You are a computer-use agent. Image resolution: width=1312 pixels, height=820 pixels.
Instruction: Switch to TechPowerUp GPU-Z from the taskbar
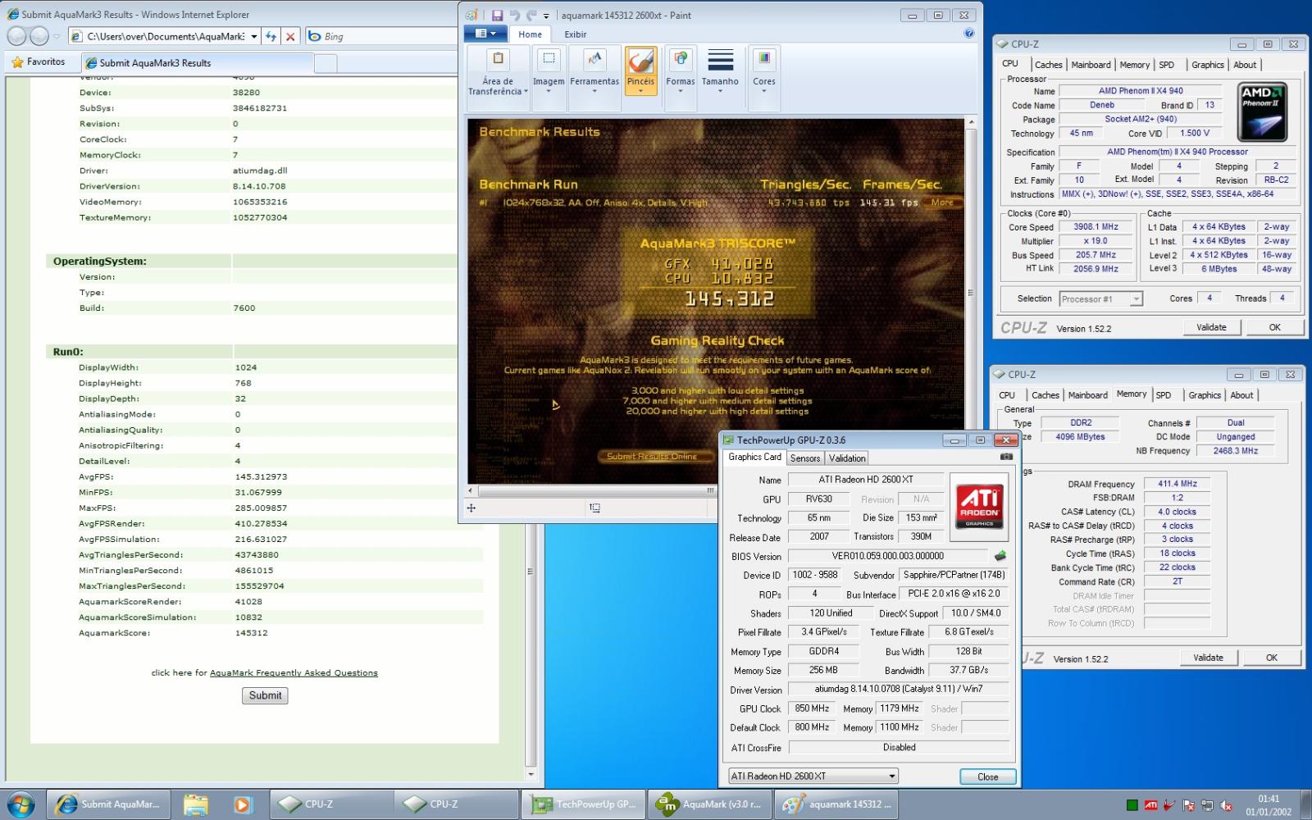(x=584, y=804)
